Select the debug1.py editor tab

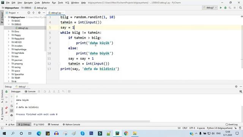point(56,13)
